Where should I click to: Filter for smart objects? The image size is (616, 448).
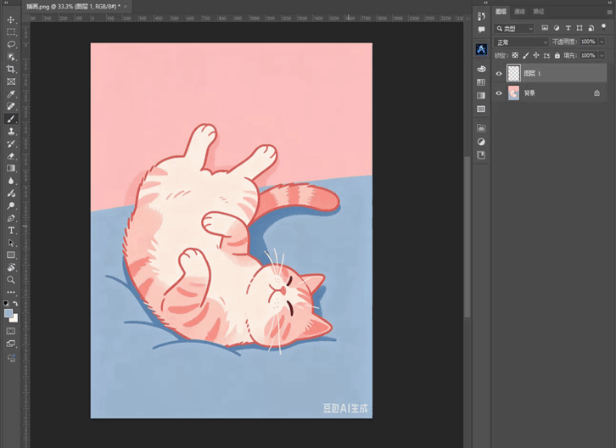coord(591,28)
